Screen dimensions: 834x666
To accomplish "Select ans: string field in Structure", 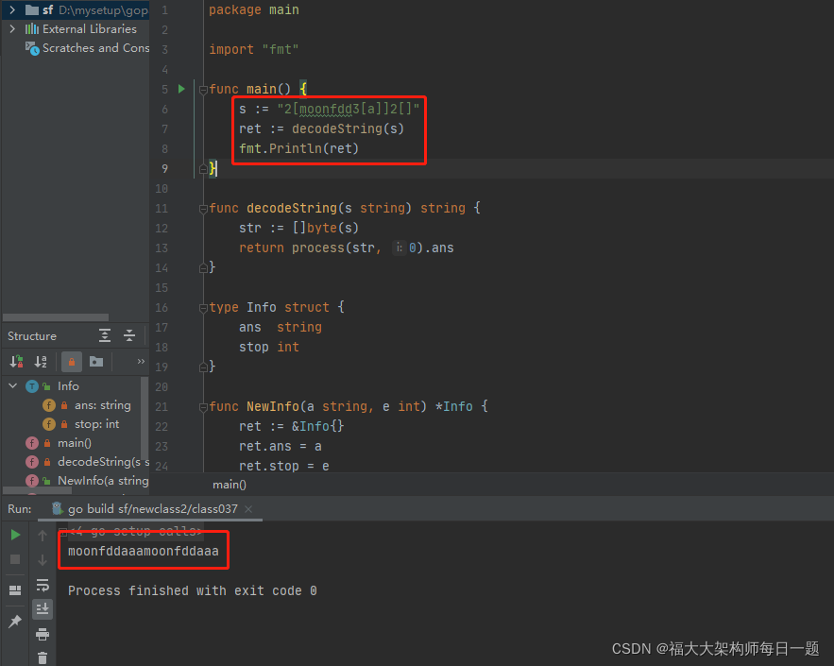I will pos(103,405).
